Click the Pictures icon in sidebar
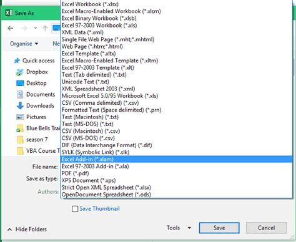 [20, 117]
